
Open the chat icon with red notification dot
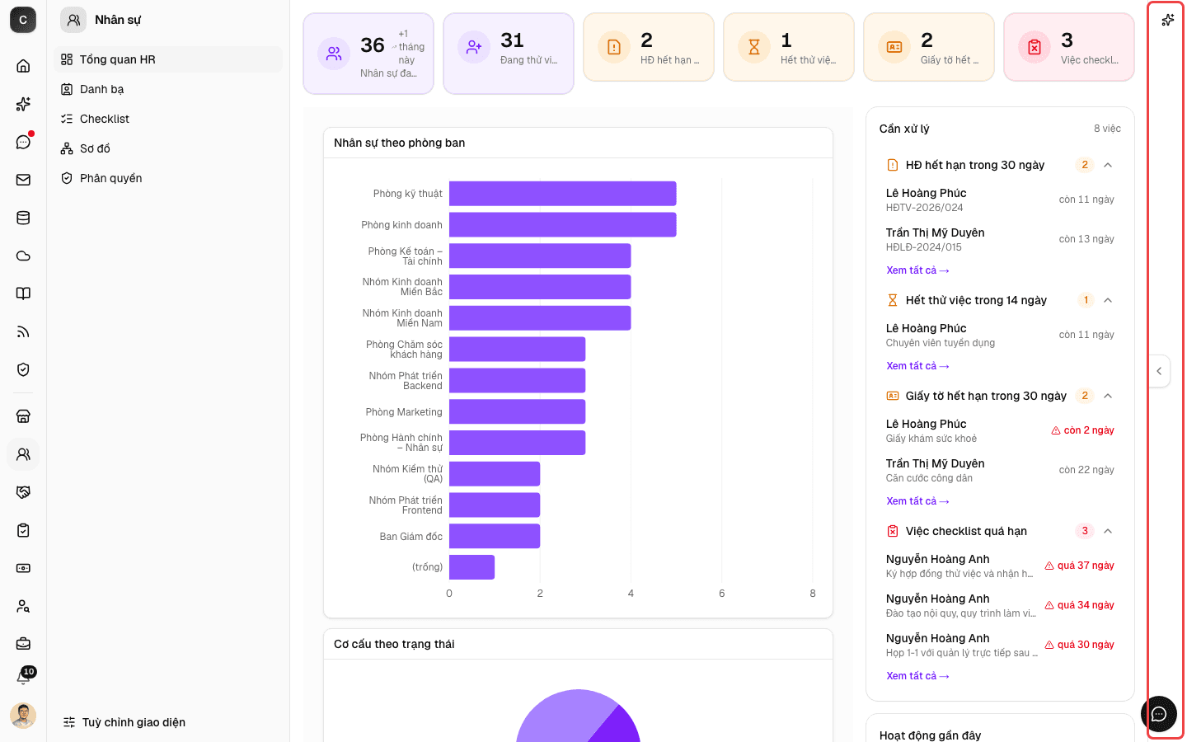[23, 142]
